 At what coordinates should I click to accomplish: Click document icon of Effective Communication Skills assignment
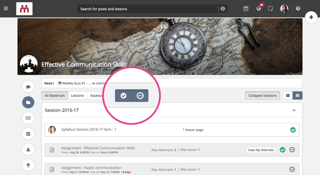52,150
